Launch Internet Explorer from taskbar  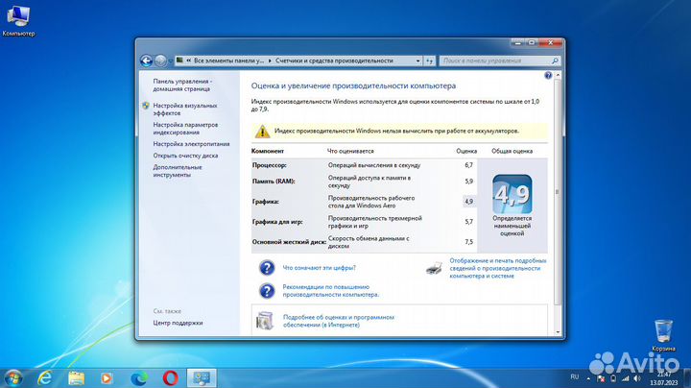click(x=44, y=377)
